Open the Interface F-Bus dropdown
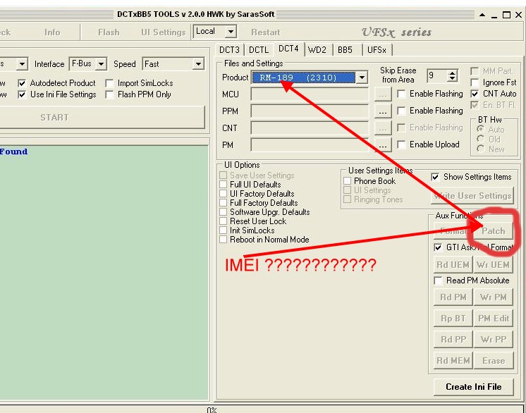The height and width of the screenshot is (413, 526). pos(101,63)
